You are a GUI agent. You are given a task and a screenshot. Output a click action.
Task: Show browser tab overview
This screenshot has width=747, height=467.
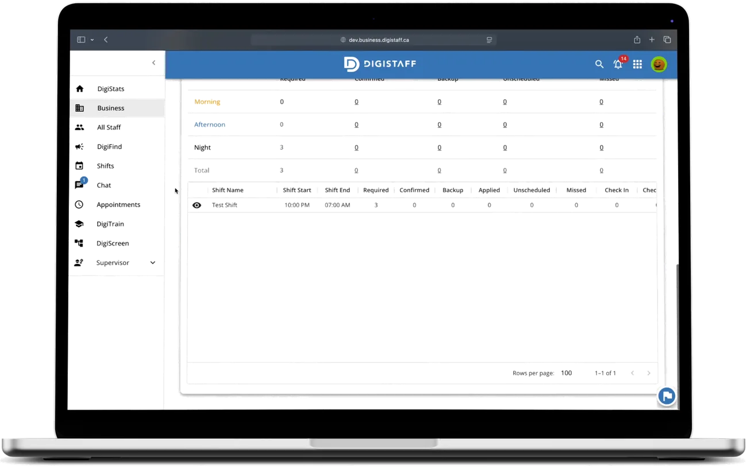click(x=667, y=40)
